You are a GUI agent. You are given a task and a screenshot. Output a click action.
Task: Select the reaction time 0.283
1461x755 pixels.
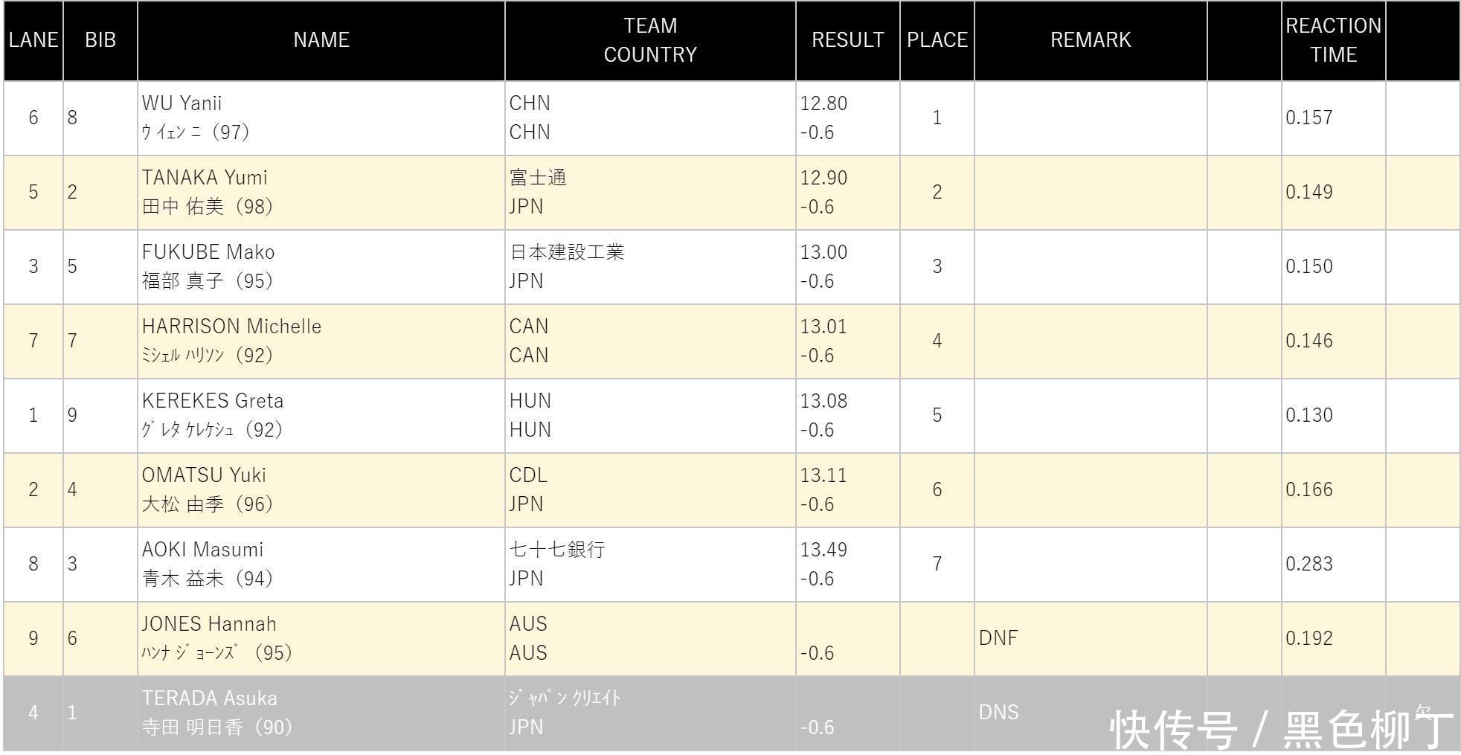point(1309,564)
